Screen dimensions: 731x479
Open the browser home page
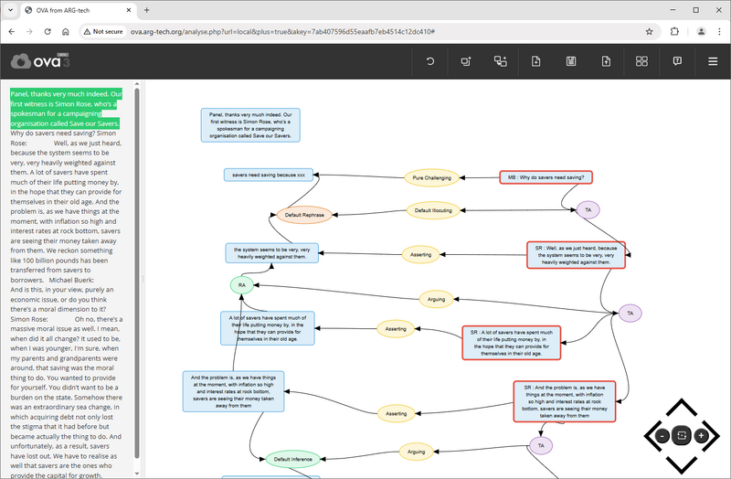(x=65, y=32)
